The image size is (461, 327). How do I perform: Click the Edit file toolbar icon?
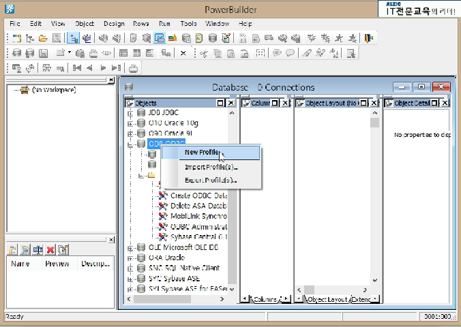pos(226,38)
